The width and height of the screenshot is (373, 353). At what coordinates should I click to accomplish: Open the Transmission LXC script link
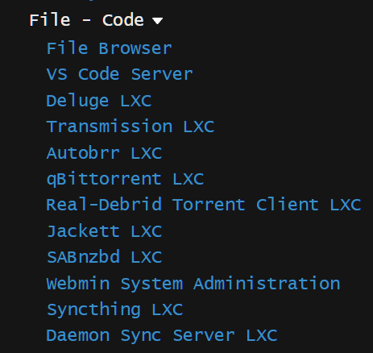pyautogui.click(x=131, y=127)
